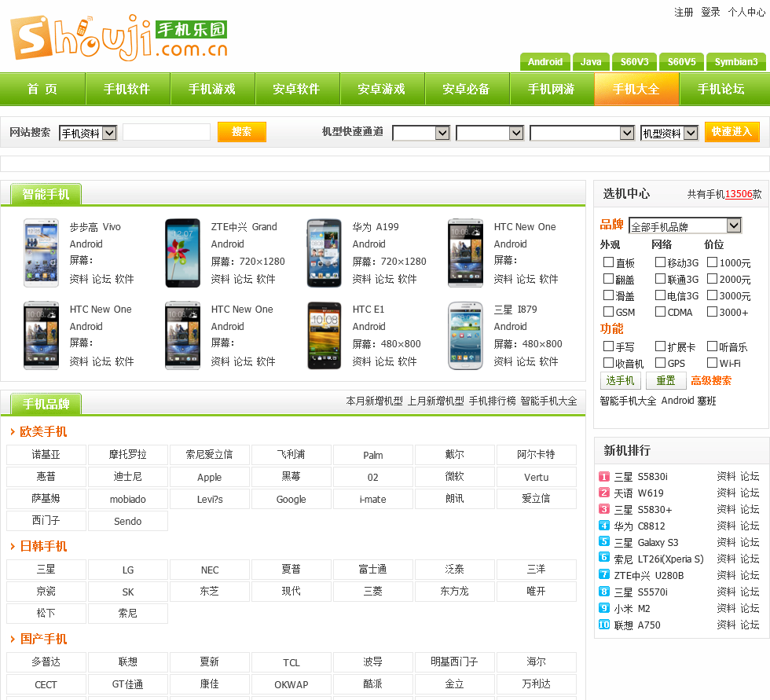Click the 网站搜索 text input field
Screen dimensions: 770x700
[167, 132]
